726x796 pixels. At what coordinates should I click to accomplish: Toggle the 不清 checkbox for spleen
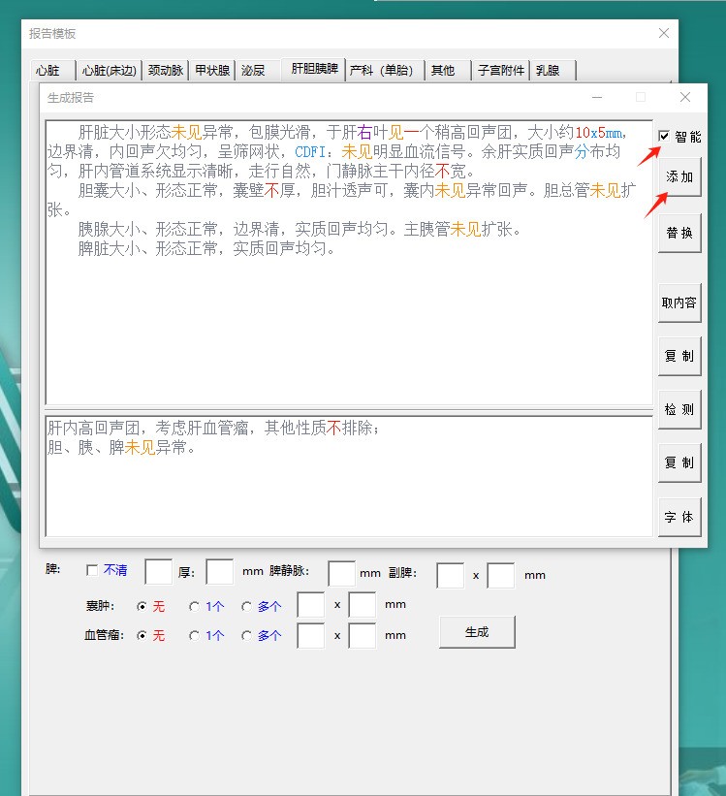click(92, 570)
